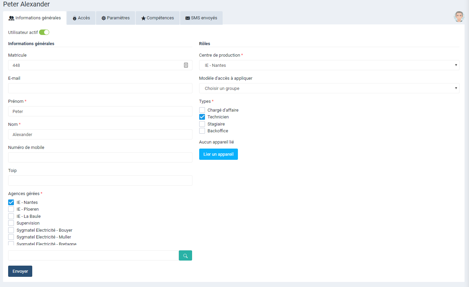Screen dimensions: 469x287
Task: Click the lock icon on Accès tab
Action: (75, 18)
